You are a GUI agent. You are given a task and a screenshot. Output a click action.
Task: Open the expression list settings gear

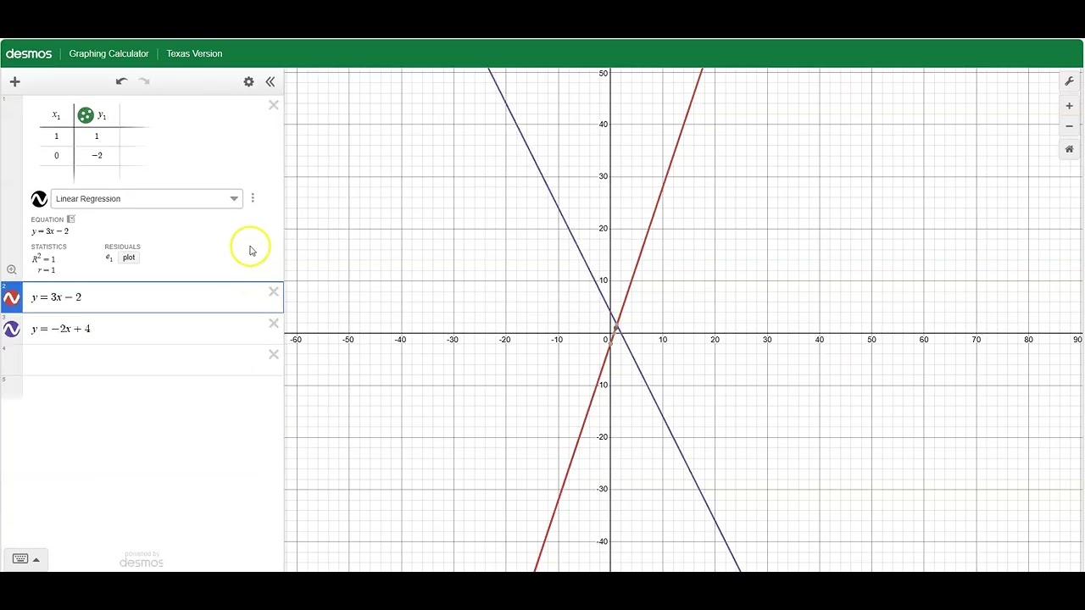(248, 81)
